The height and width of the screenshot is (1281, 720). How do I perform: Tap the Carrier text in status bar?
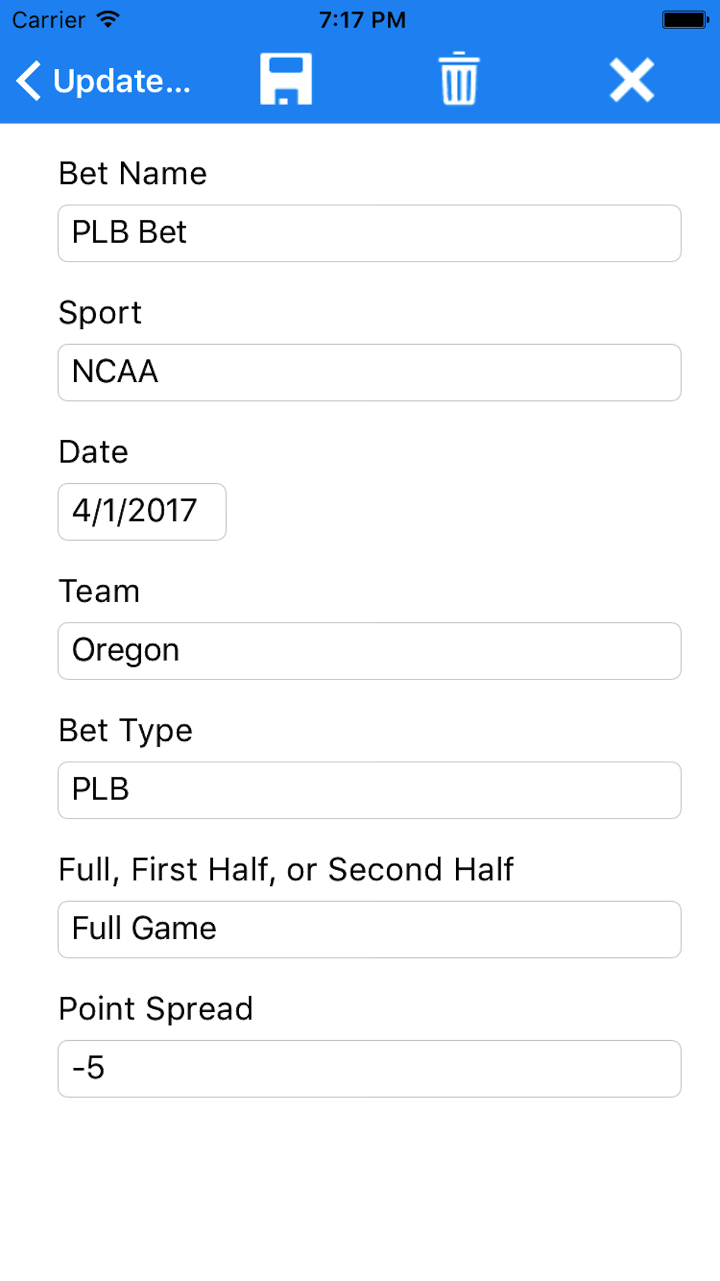tap(49, 20)
